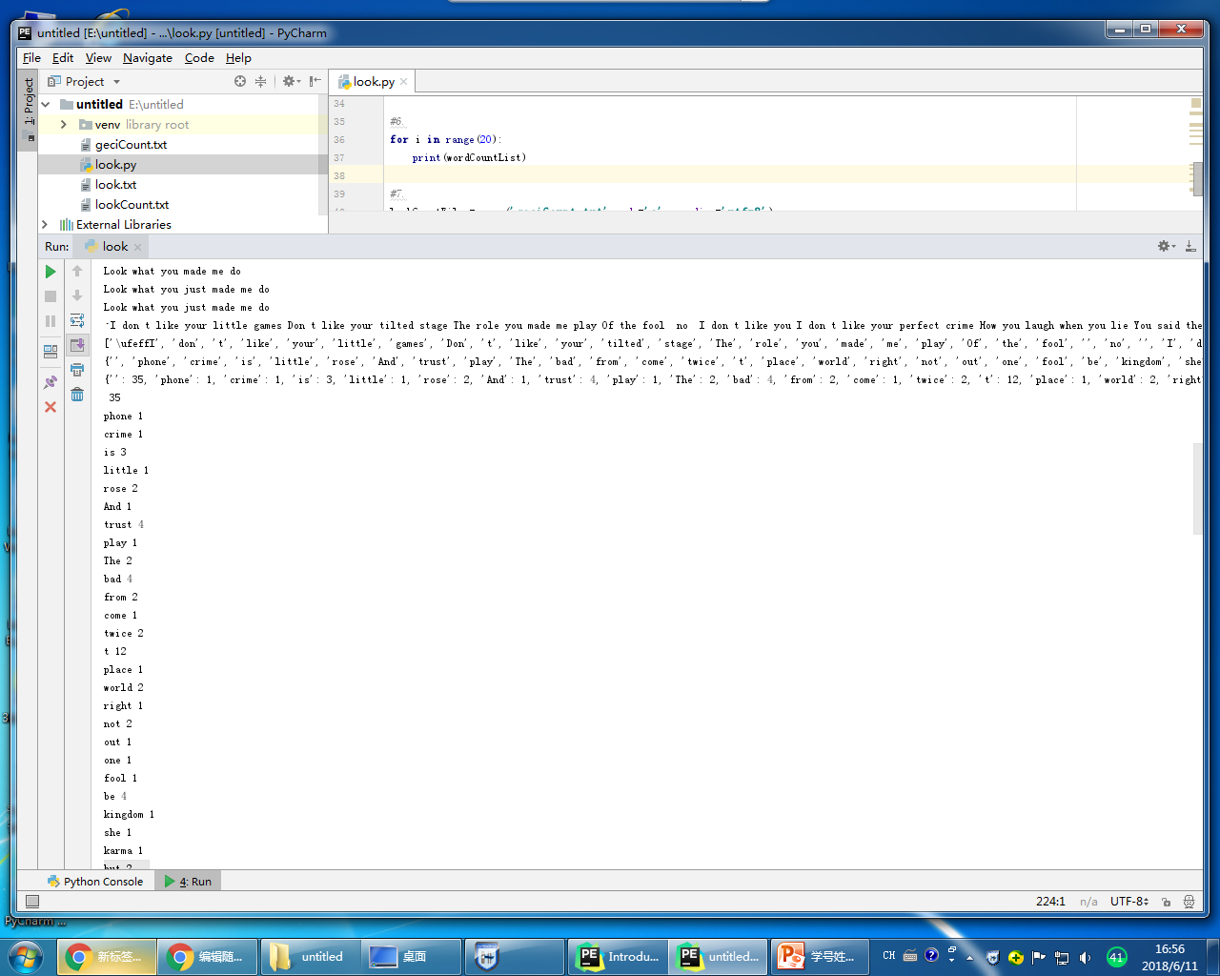Rerun the look script with the green arrow
The image size is (1220, 976).
pyautogui.click(x=51, y=272)
